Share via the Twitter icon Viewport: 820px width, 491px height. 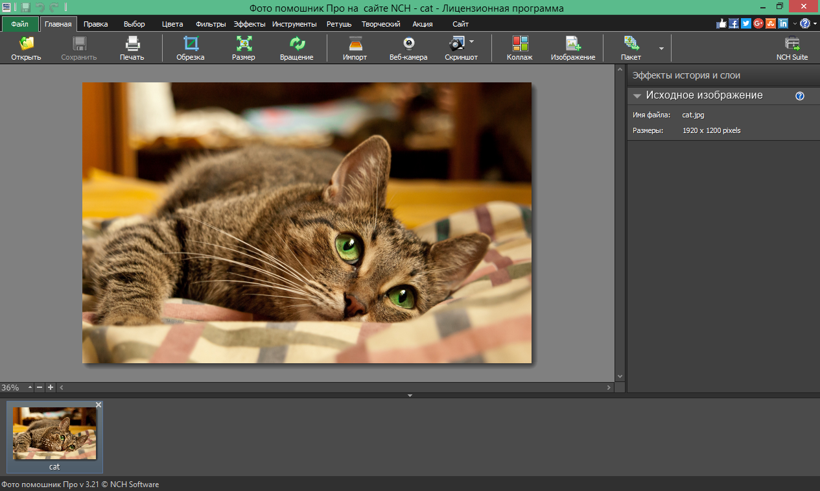coord(745,23)
